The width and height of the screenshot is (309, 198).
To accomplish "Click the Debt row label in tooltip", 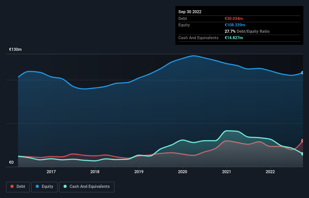I will (x=183, y=18).
